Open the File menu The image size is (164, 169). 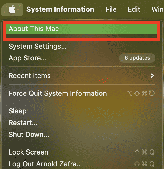[111, 10]
